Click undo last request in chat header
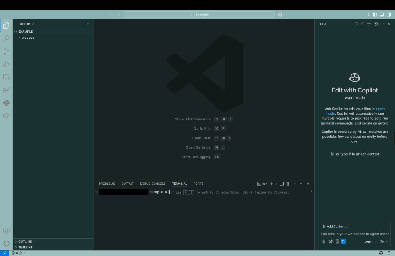The width and height of the screenshot is (395, 256). [x=356, y=24]
